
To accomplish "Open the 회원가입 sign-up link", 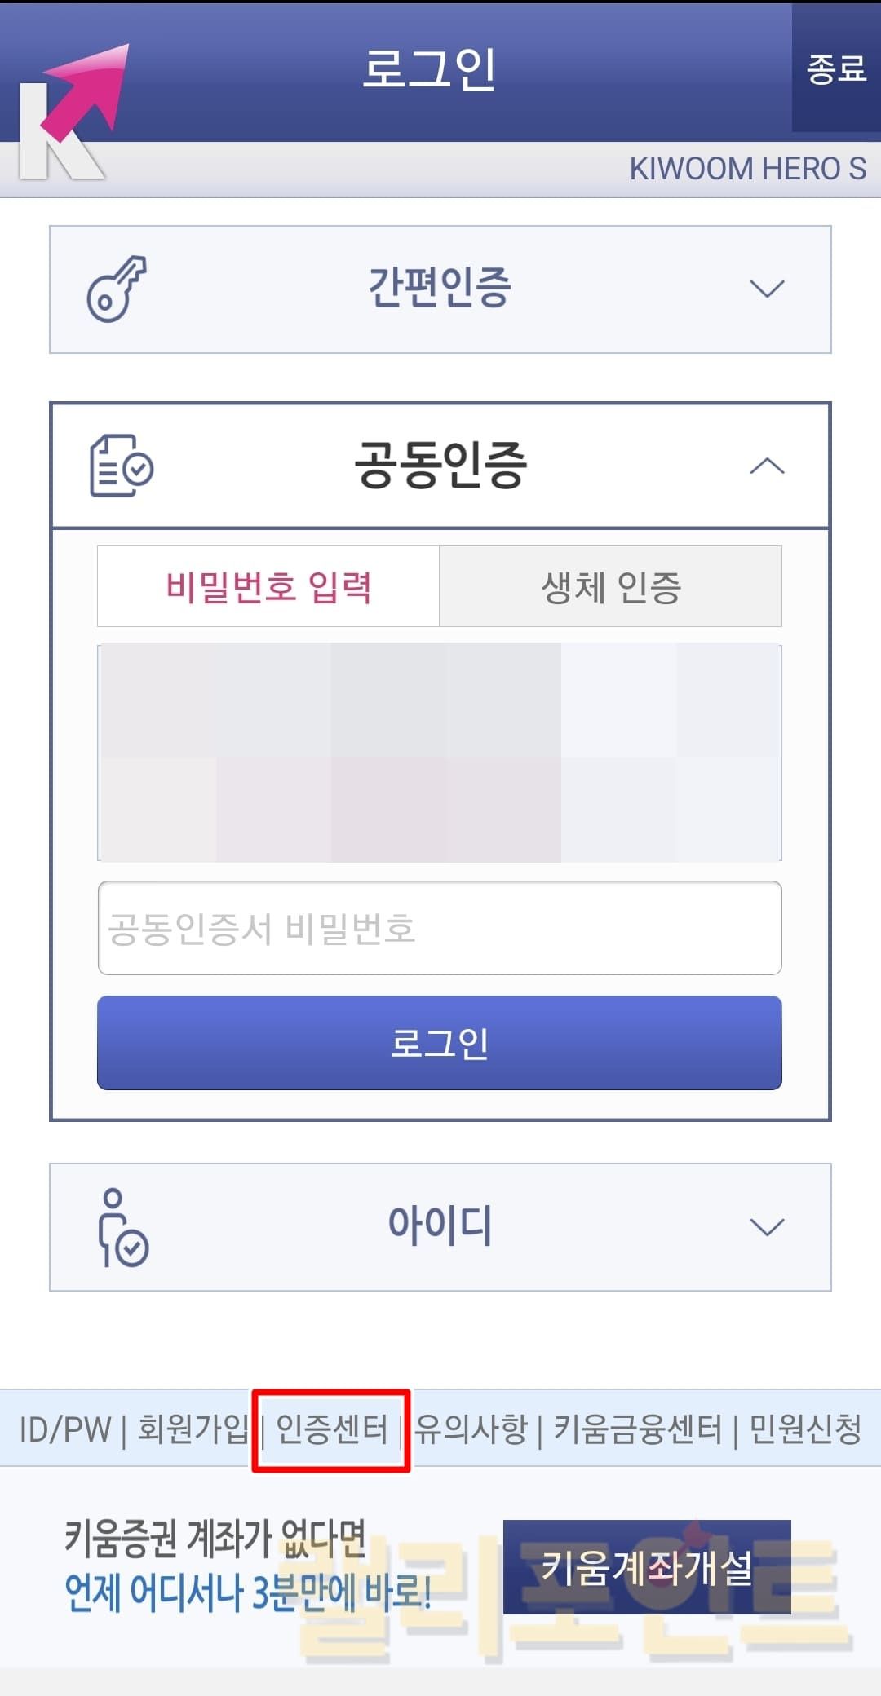I will [x=193, y=1429].
